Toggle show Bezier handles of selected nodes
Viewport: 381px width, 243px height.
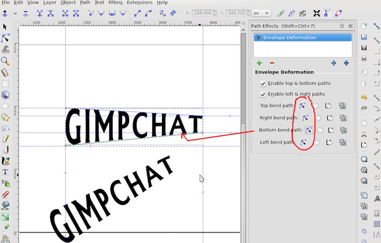(327, 13)
